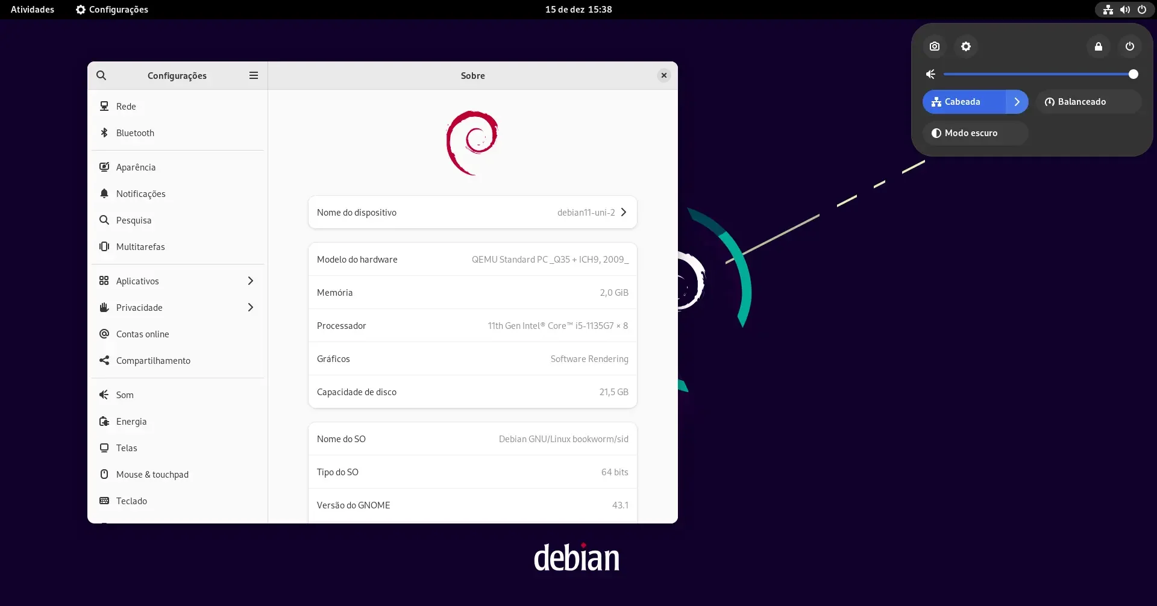Click the Rede network icon in sidebar
1157x606 pixels.
(104, 106)
